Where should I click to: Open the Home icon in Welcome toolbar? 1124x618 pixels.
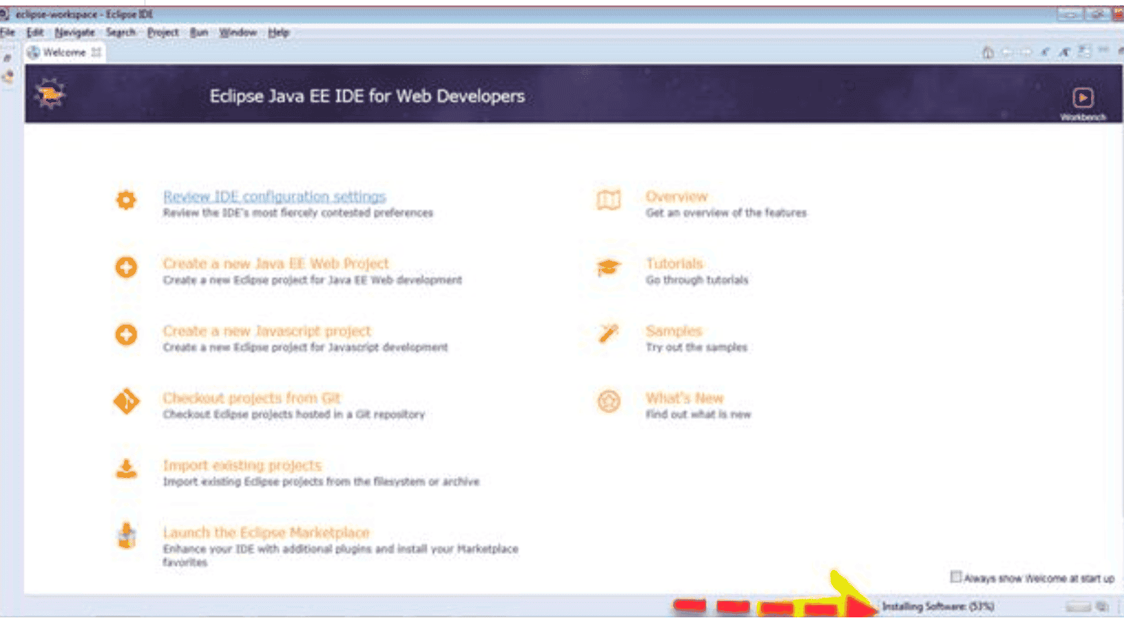click(988, 54)
